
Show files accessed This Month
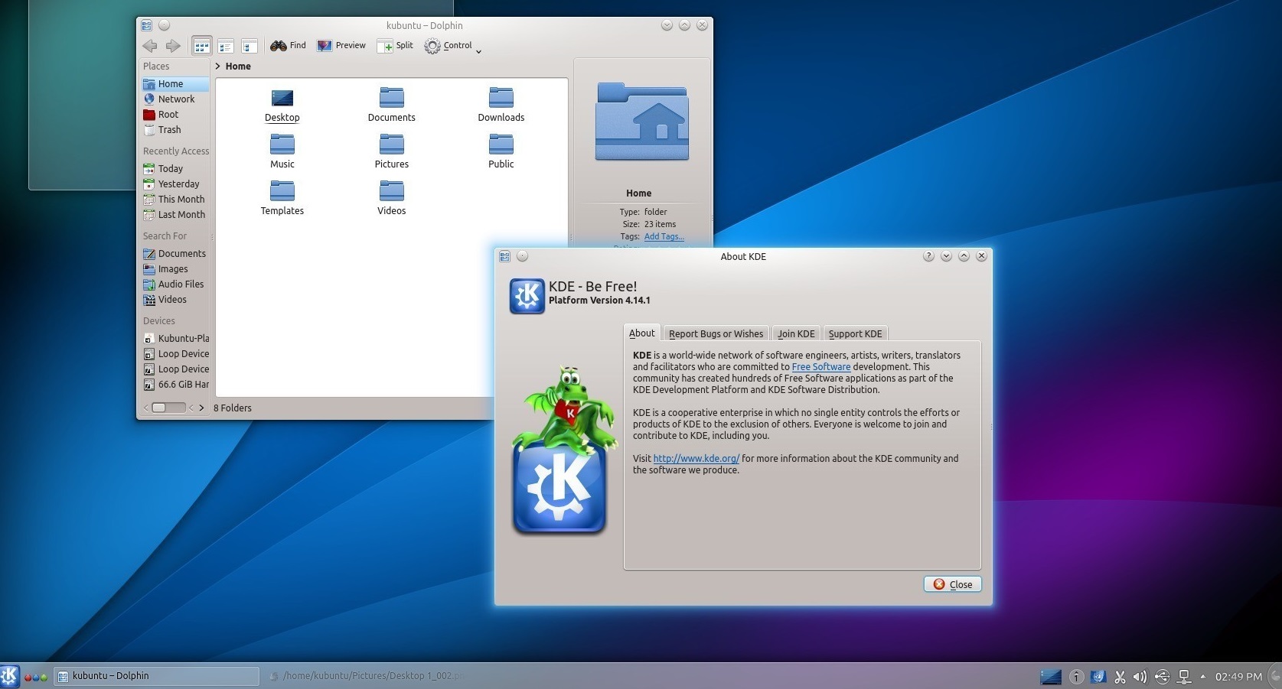[x=175, y=200]
